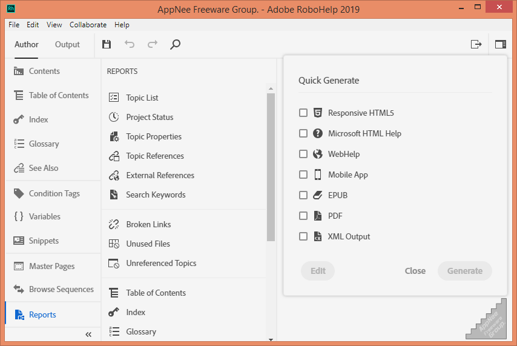Viewport: 517px width, 346px height.
Task: Click the EPUB book icon
Action: tap(317, 195)
